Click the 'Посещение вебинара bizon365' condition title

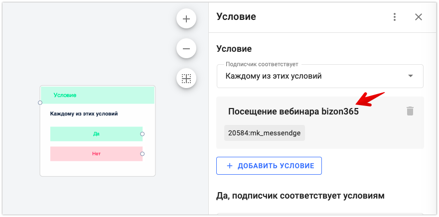(293, 111)
